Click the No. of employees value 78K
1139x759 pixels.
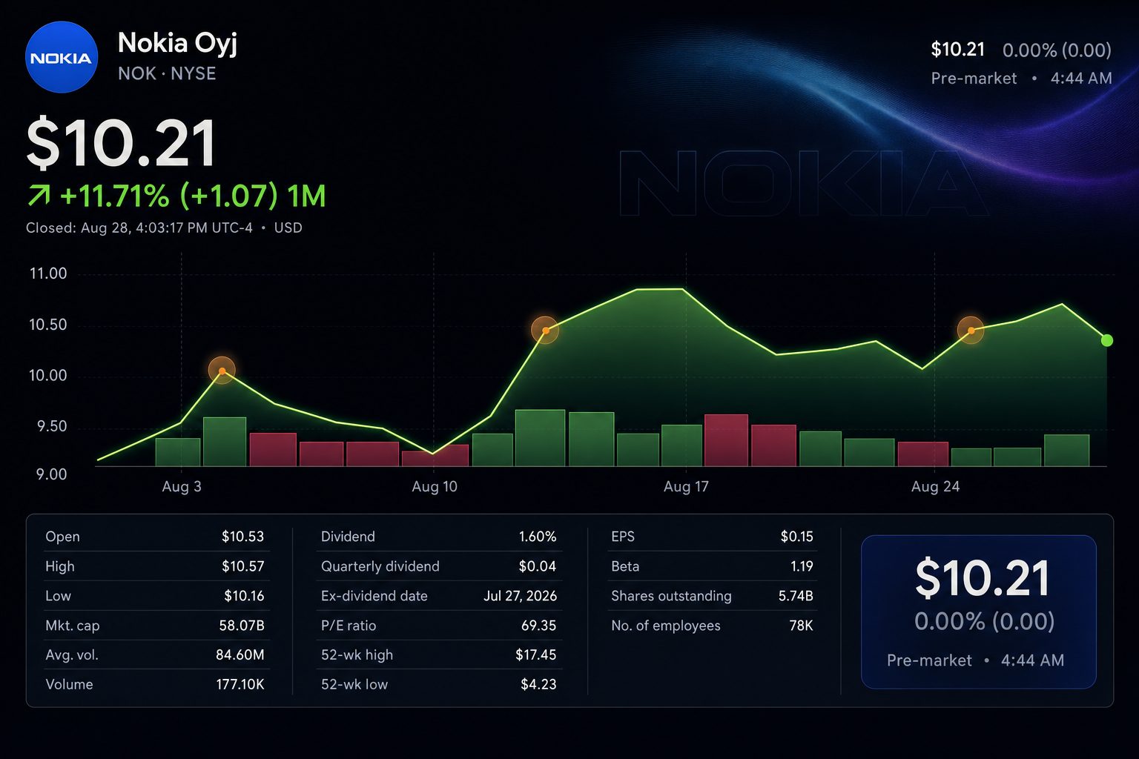point(802,625)
